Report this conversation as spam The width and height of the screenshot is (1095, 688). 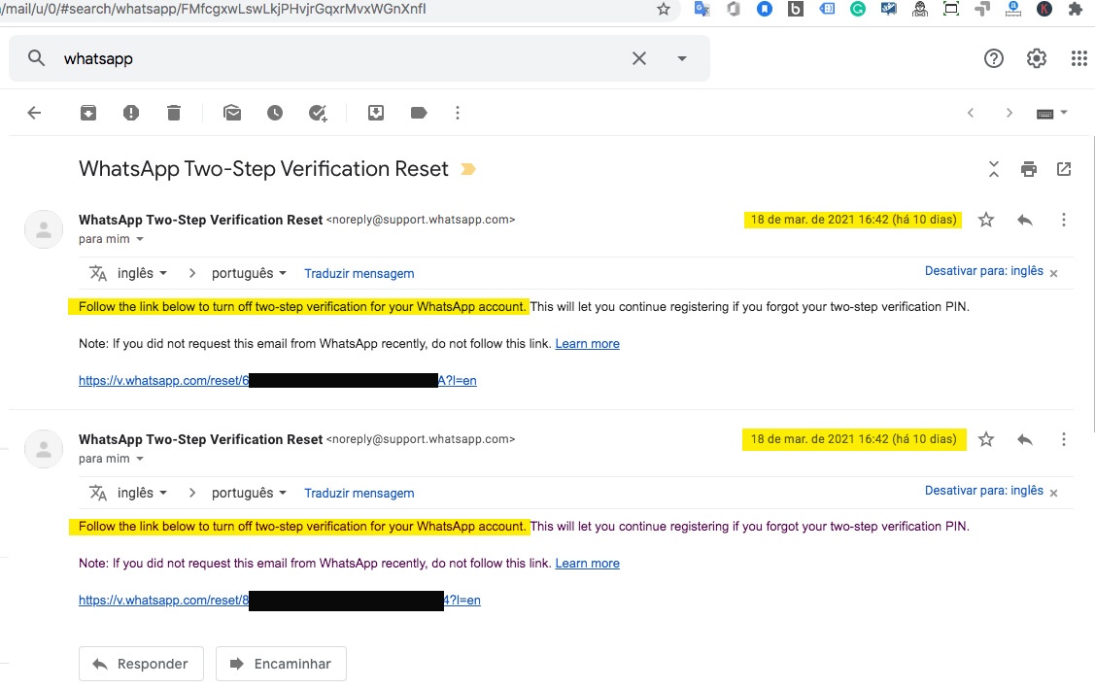(x=131, y=113)
